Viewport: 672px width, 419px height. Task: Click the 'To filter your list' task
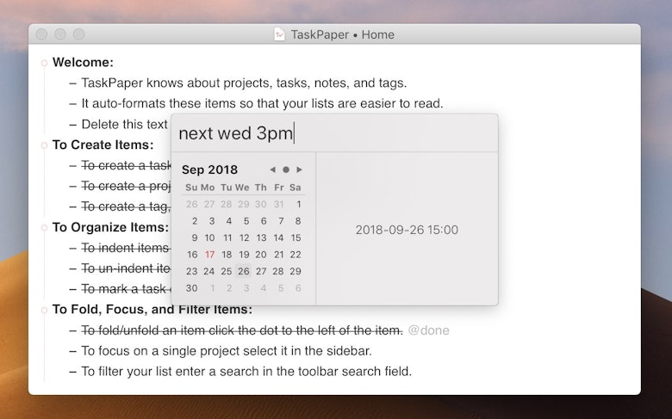coord(246,371)
